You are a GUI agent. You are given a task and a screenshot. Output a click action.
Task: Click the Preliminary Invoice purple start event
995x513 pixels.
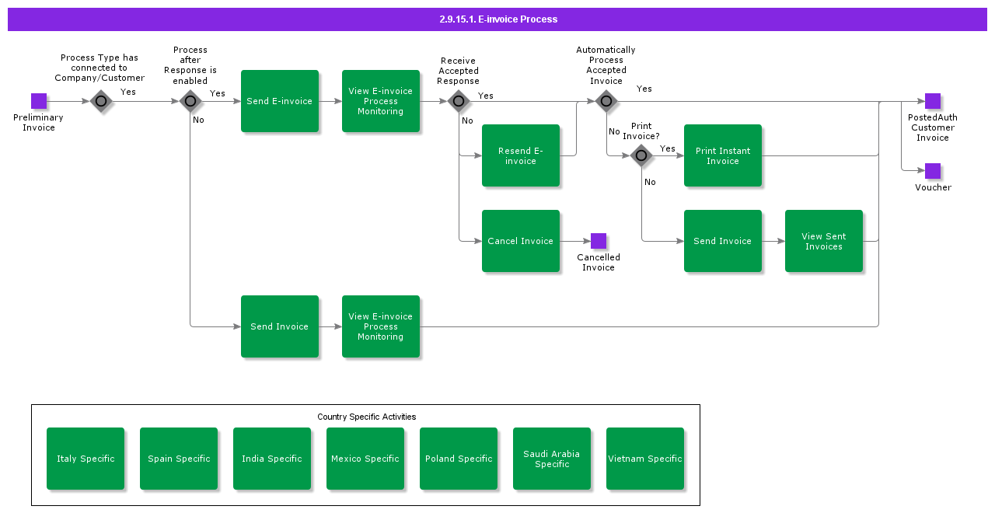click(39, 101)
